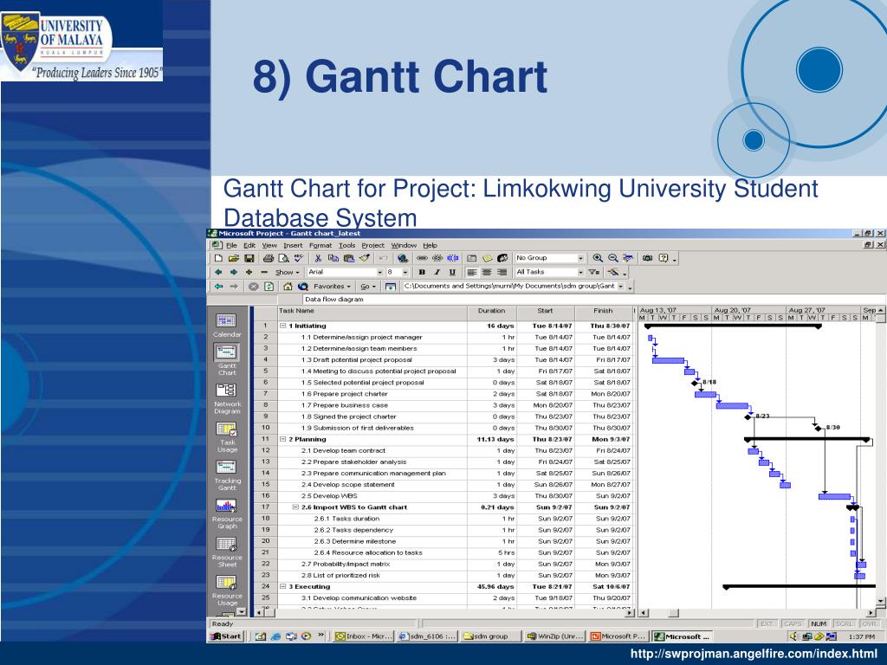Collapse the 2 Planning summary task
The image size is (887, 665).
(x=283, y=439)
